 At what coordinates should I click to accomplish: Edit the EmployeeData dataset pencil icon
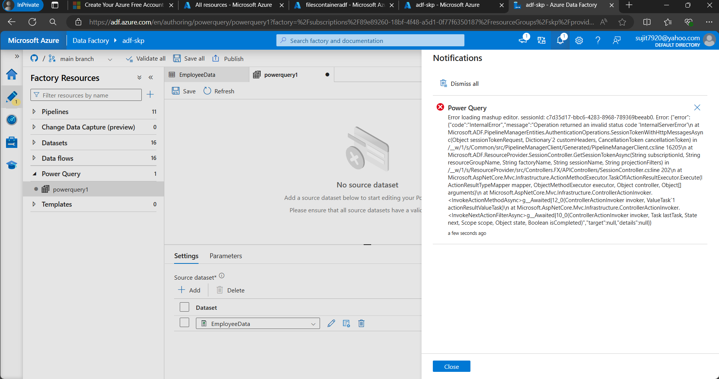[331, 323]
